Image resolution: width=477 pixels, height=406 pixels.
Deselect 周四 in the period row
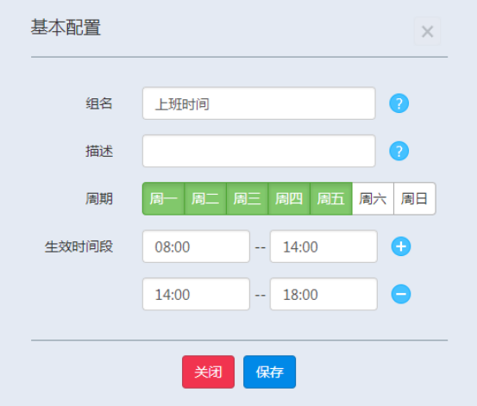pyautogui.click(x=289, y=198)
